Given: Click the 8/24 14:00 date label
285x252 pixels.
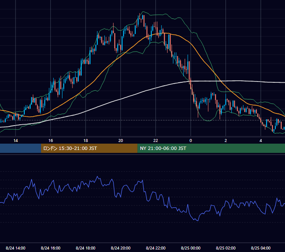Looking at the screenshot, I should pos(16,248).
